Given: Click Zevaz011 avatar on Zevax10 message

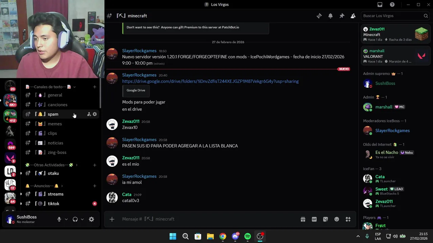Looking at the screenshot, I should click(x=112, y=124).
